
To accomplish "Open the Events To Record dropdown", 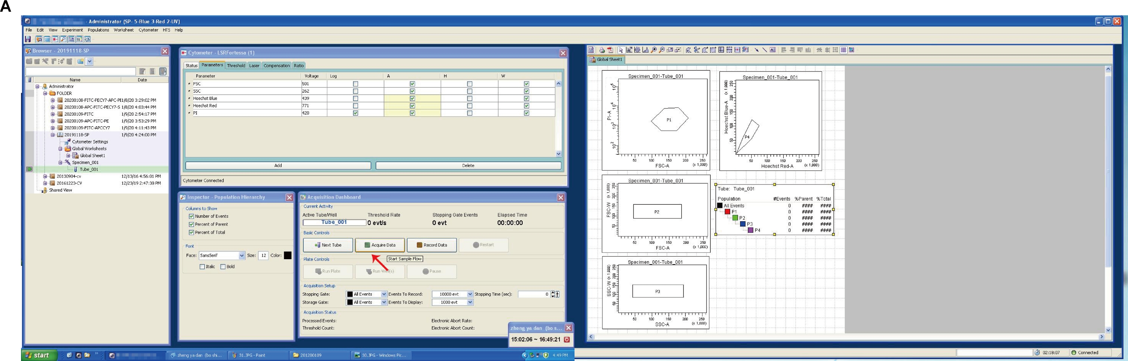I will pos(470,294).
